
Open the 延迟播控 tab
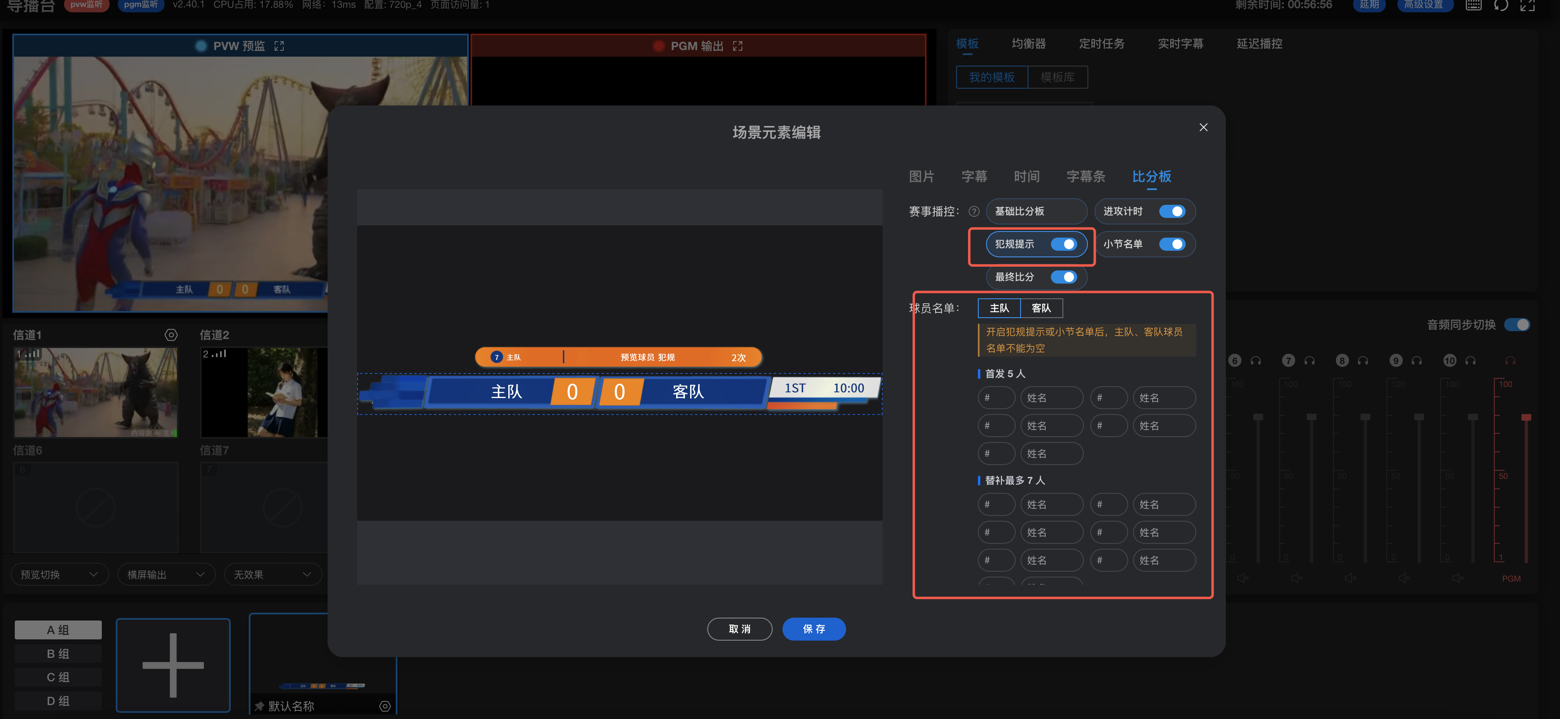(1259, 44)
